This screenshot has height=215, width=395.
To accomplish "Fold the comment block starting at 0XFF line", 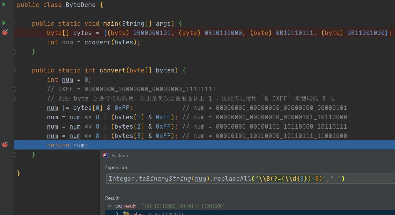I will point(14,89).
